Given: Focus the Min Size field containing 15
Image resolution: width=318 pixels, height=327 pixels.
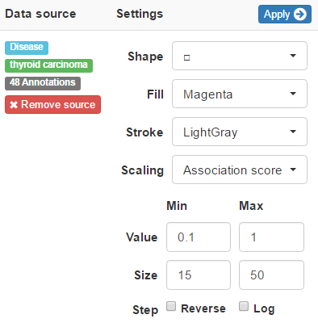Looking at the screenshot, I should tap(199, 275).
